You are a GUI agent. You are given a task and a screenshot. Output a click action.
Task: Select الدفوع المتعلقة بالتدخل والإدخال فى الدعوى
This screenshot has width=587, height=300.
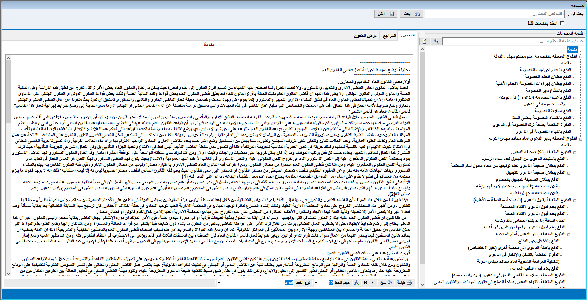click(524, 254)
